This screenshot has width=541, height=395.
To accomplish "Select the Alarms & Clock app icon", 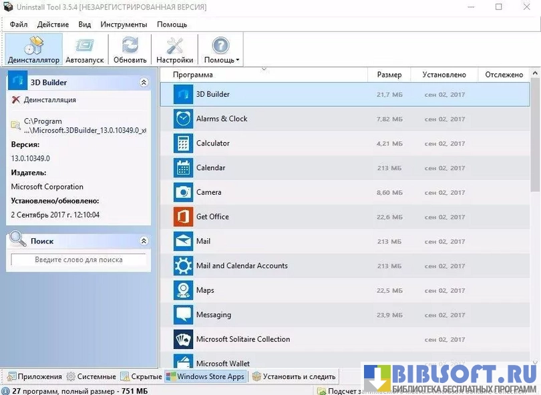I will point(183,119).
